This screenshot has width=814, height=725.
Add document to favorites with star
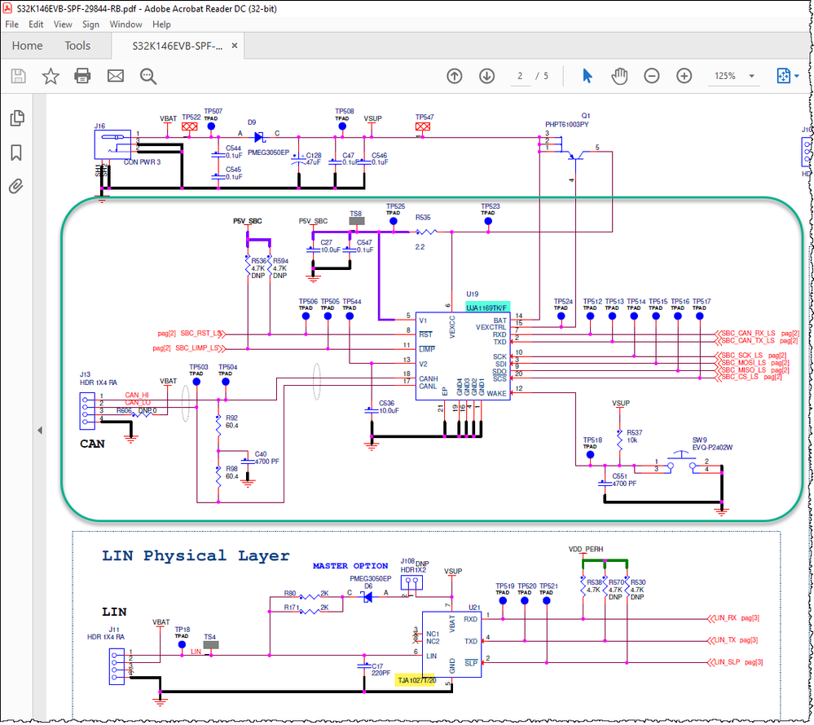click(51, 75)
